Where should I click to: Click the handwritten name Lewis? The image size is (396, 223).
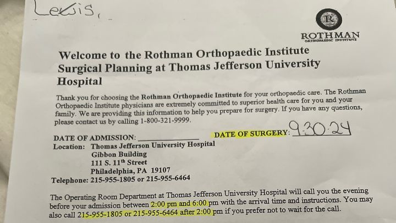coord(64,9)
